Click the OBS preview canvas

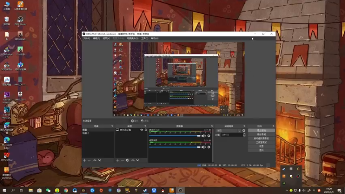pyautogui.click(x=179, y=79)
